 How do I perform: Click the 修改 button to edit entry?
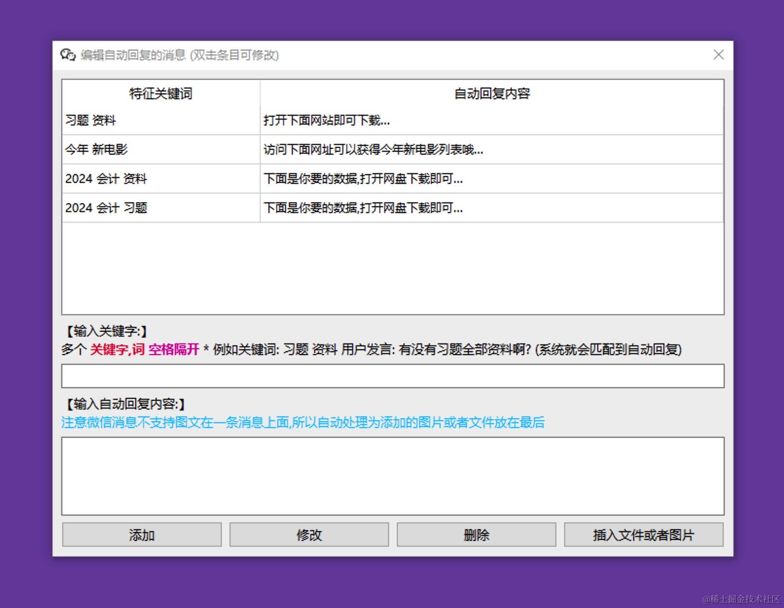[309, 535]
